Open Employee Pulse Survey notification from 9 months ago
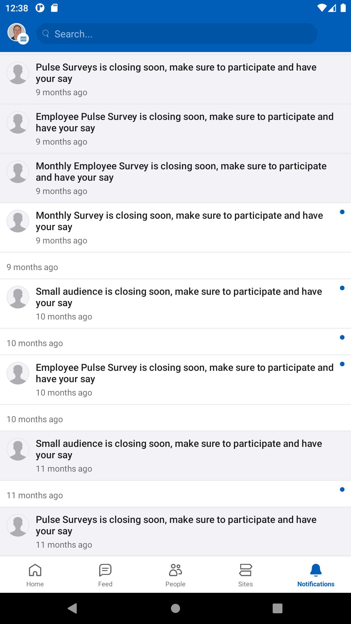The height and width of the screenshot is (624, 351). (175, 129)
